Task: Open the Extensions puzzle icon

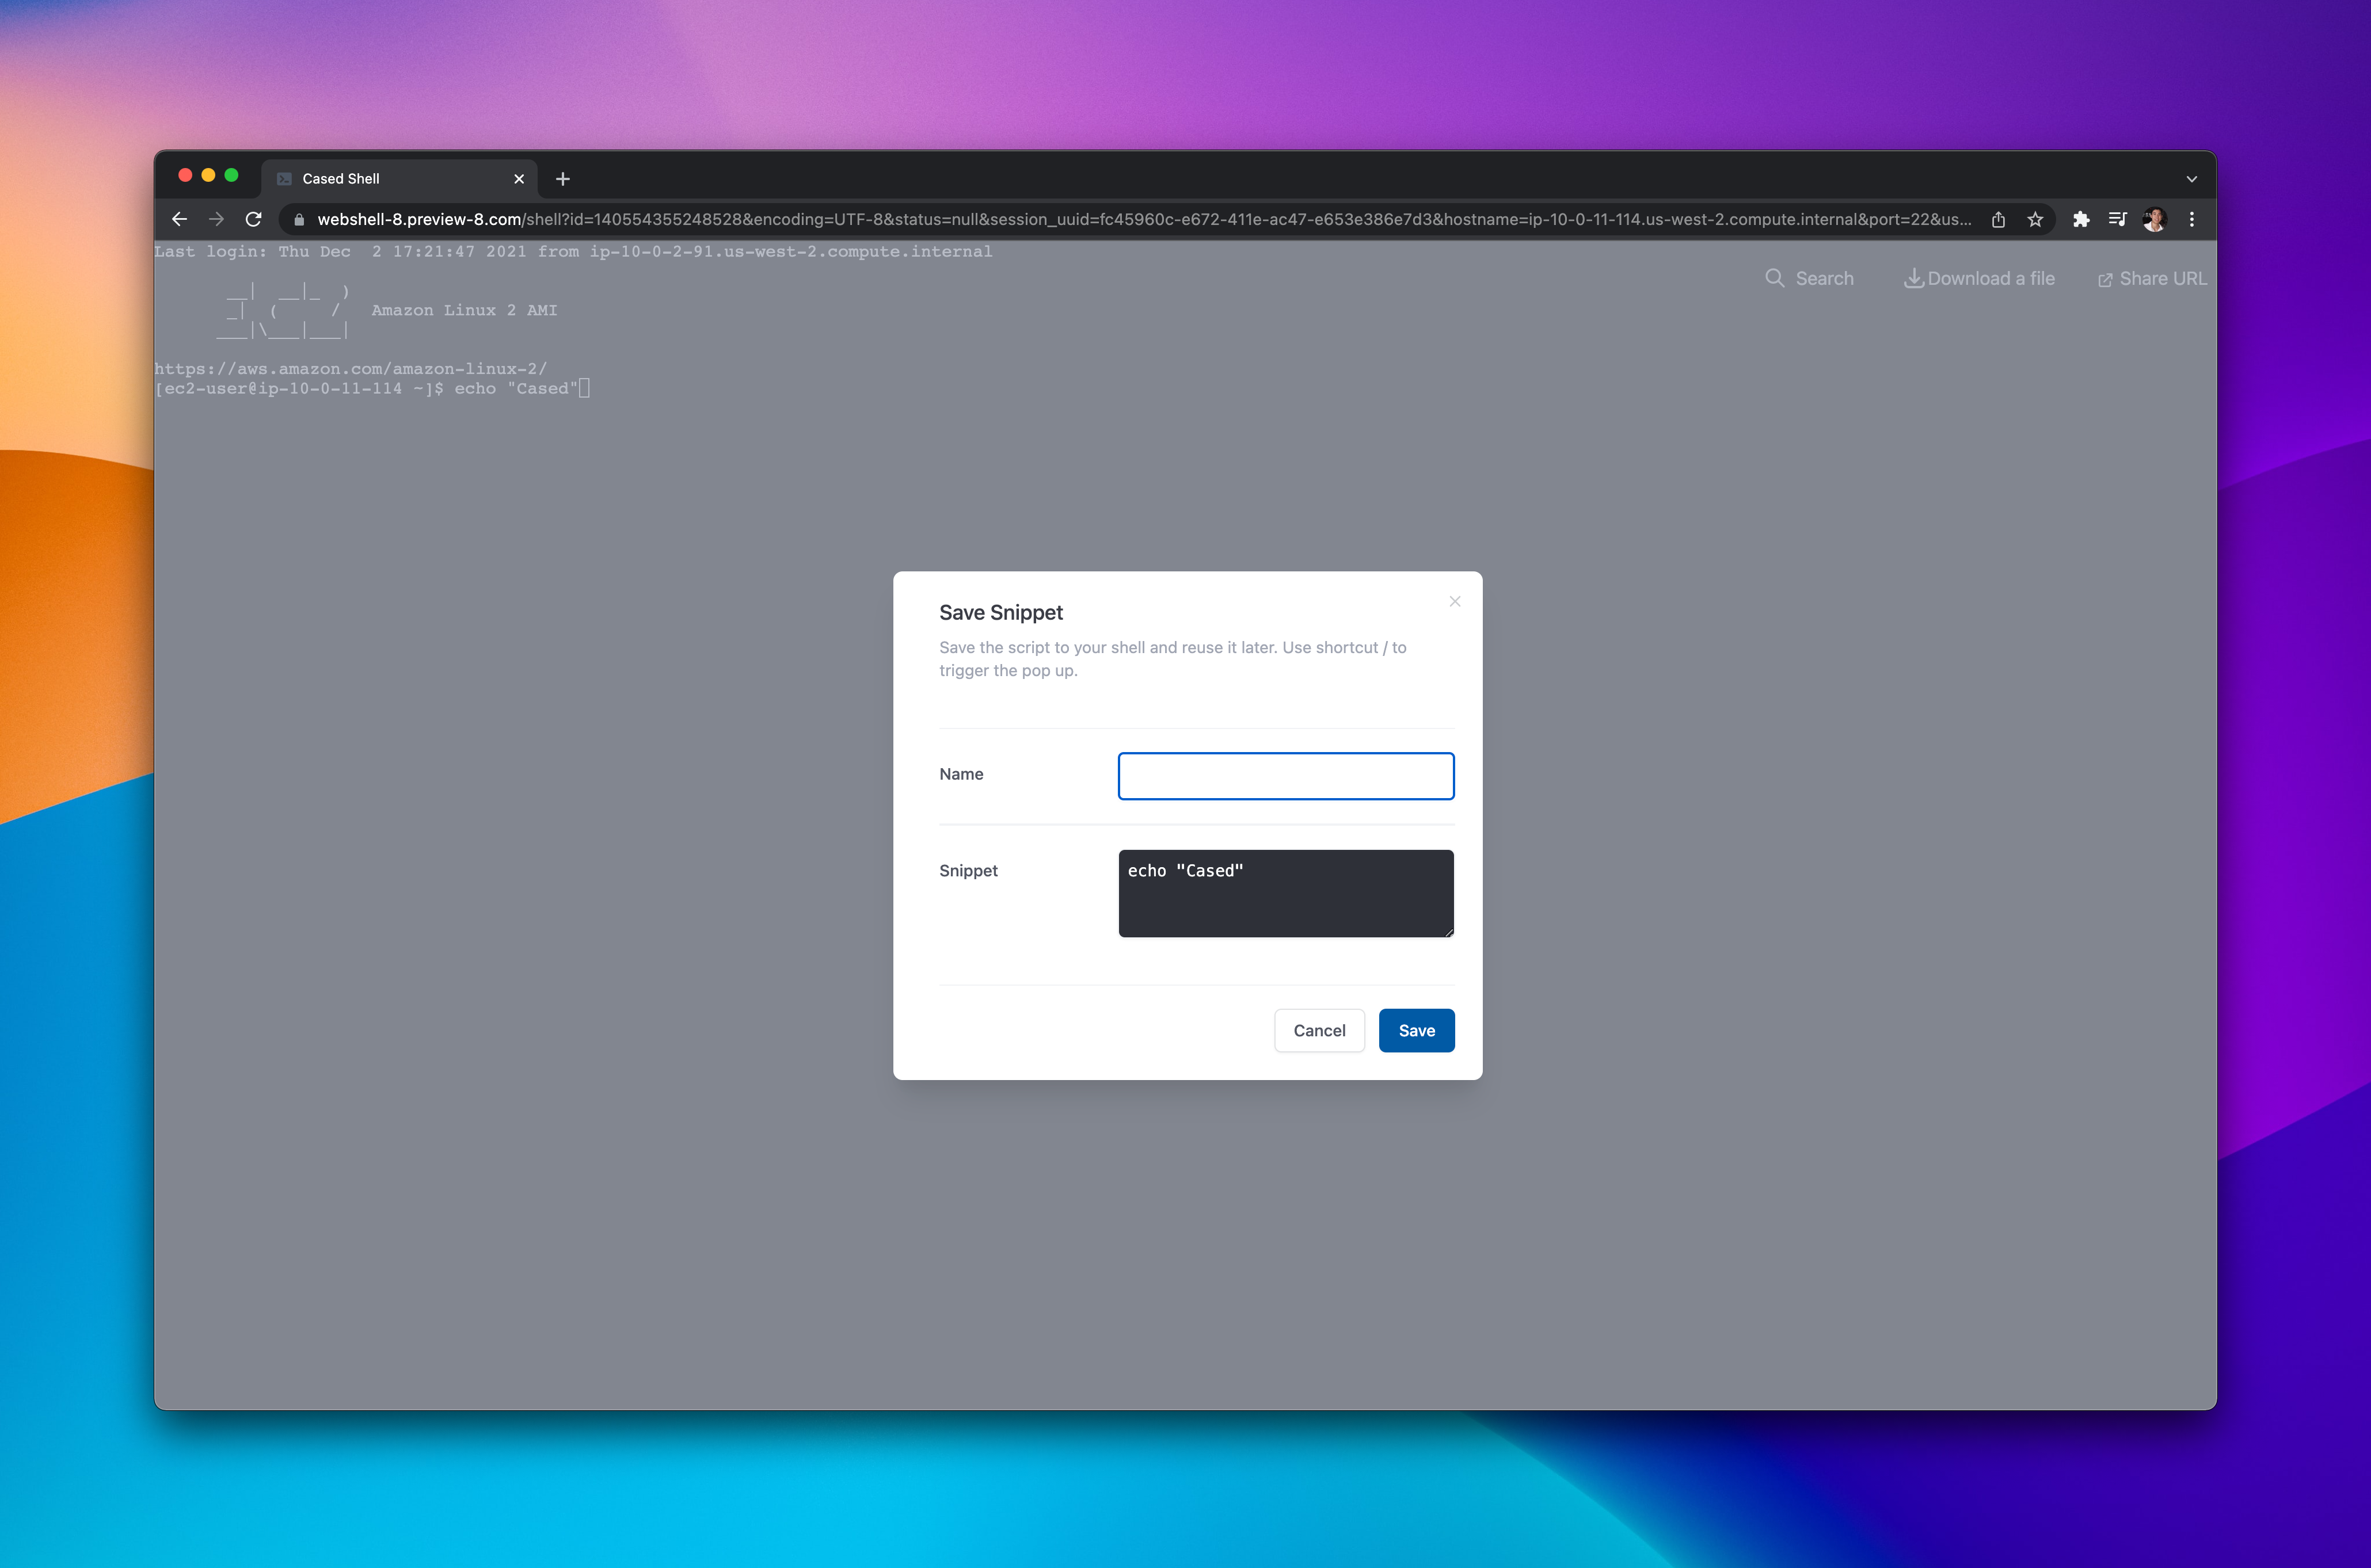Action: pos(2081,219)
